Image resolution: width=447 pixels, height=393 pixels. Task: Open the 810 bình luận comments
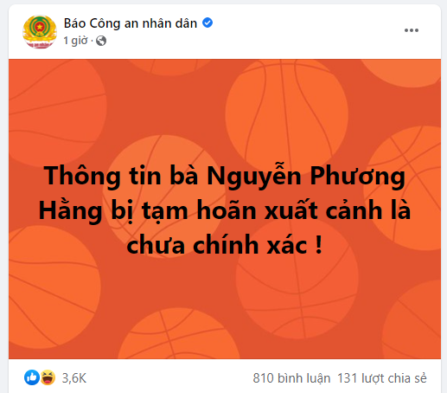291,378
